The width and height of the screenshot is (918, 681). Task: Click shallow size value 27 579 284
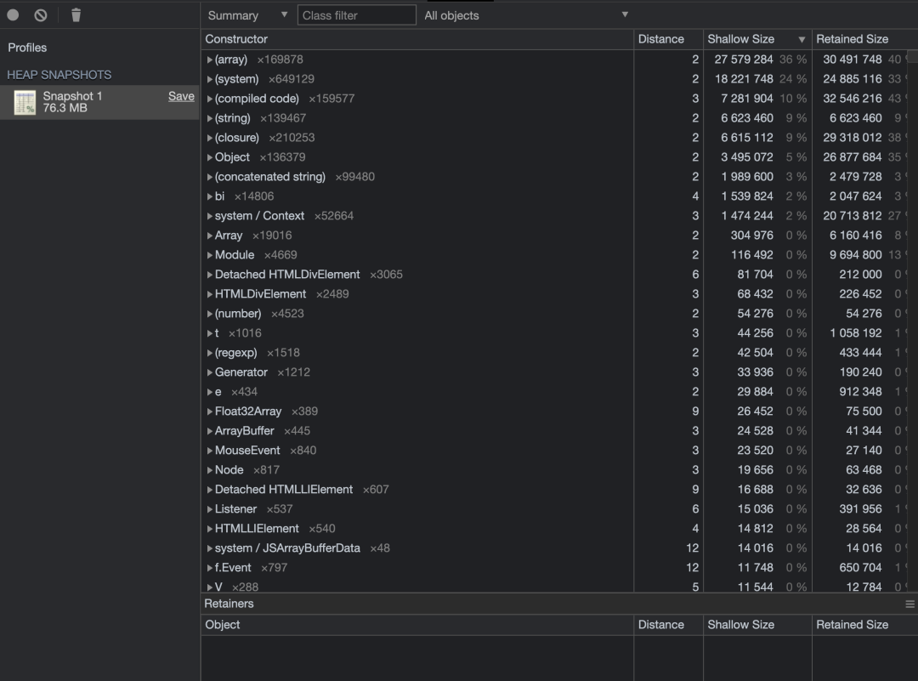pyautogui.click(x=744, y=60)
